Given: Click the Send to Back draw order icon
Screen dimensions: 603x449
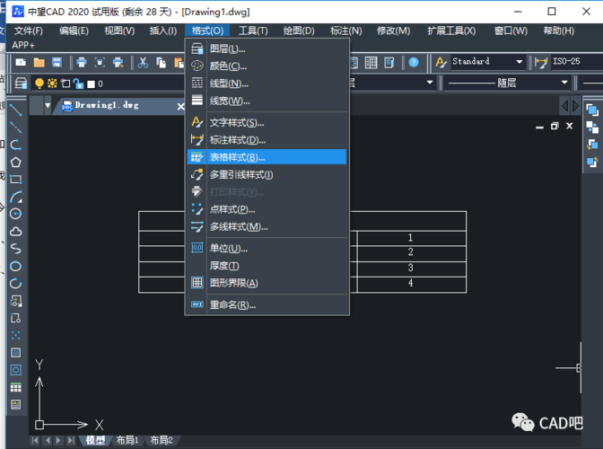Looking at the screenshot, I should tap(592, 128).
